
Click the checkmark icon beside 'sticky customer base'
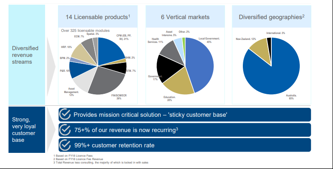coord(65,114)
